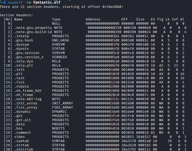Image resolution: width=192 pixels, height=151 pixels.
Task: Select the .comment section MS flag
Action: (161, 133)
